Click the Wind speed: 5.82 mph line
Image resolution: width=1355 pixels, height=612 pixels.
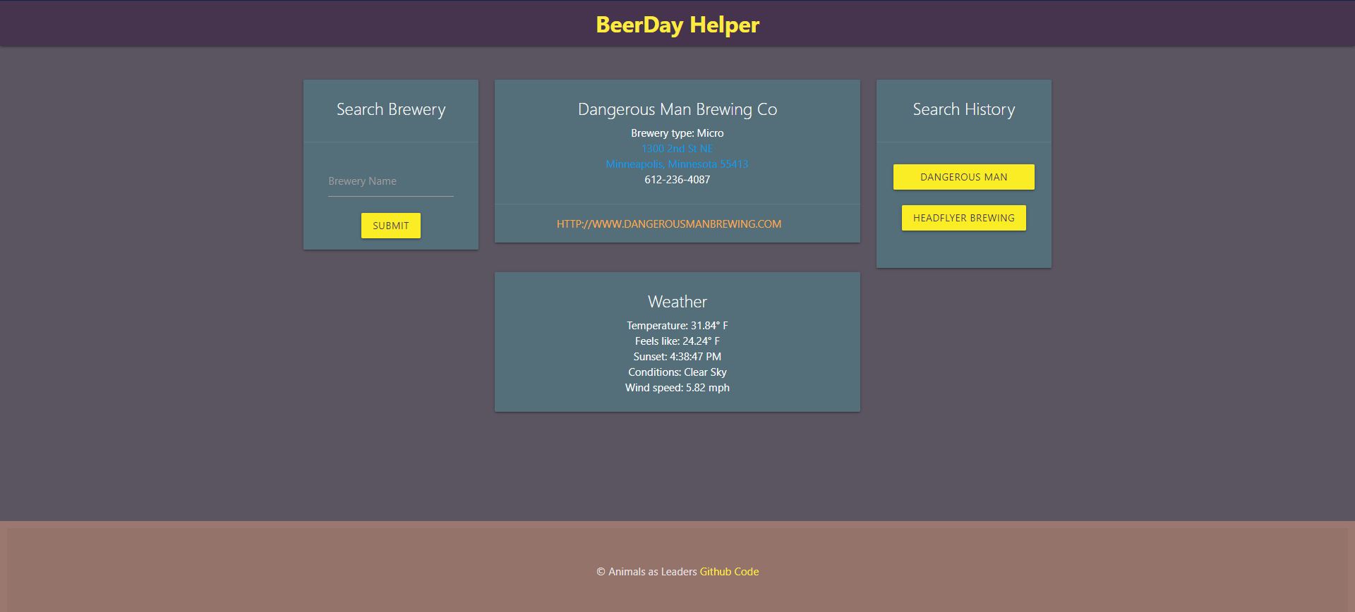point(677,388)
